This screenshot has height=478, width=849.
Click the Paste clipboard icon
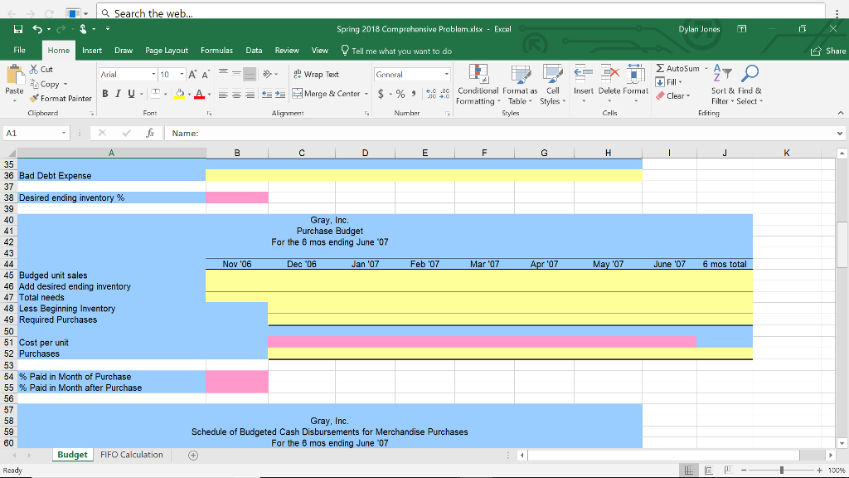(x=15, y=75)
